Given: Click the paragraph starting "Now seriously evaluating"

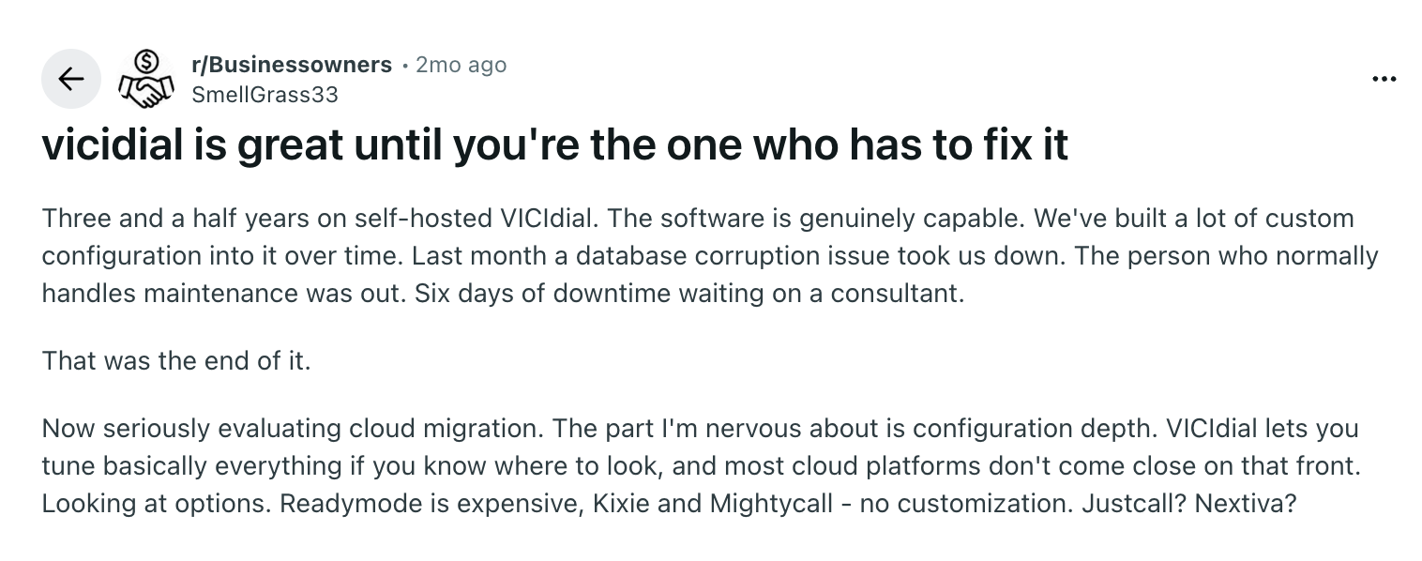Looking at the screenshot, I should (700, 465).
